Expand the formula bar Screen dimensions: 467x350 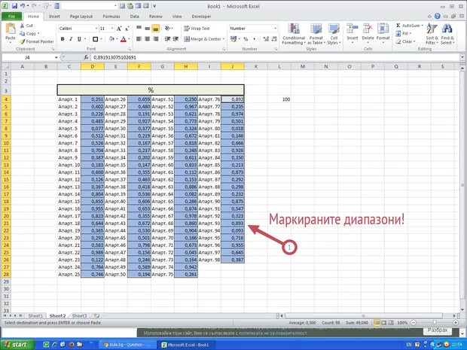[462, 57]
